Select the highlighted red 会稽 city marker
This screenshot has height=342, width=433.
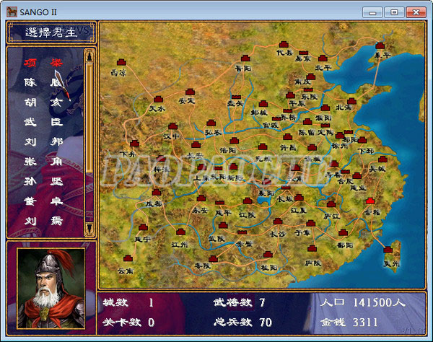coord(370,201)
